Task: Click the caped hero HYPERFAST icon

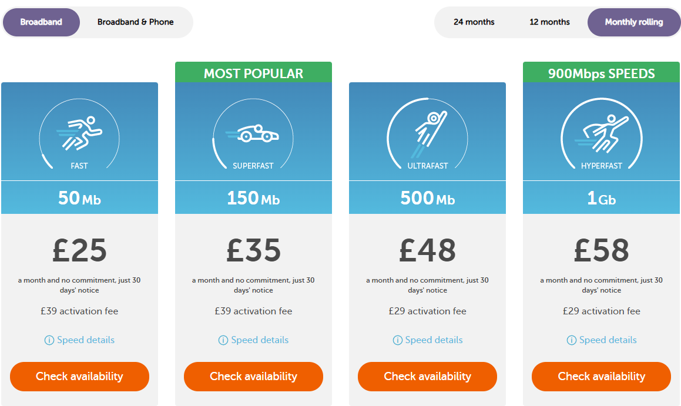Action: click(x=602, y=133)
